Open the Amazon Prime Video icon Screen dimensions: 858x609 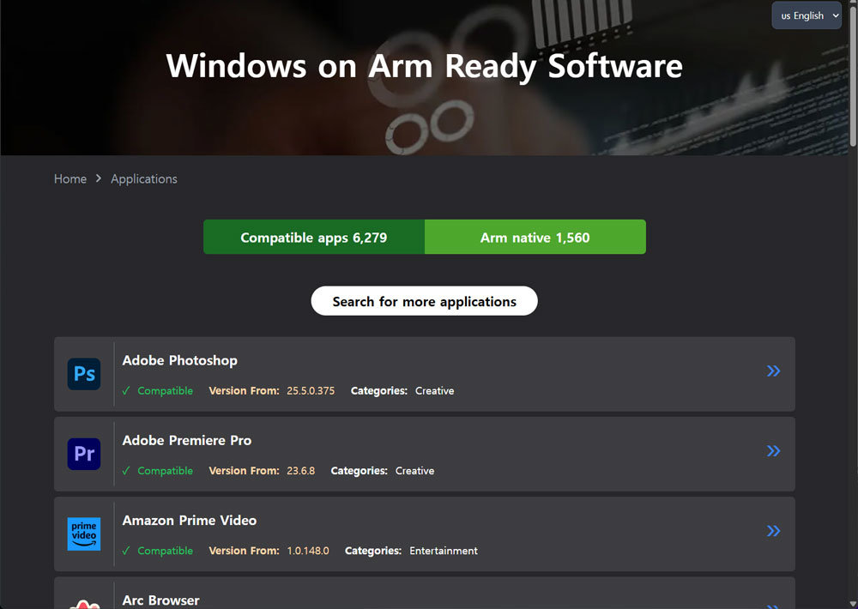(84, 534)
